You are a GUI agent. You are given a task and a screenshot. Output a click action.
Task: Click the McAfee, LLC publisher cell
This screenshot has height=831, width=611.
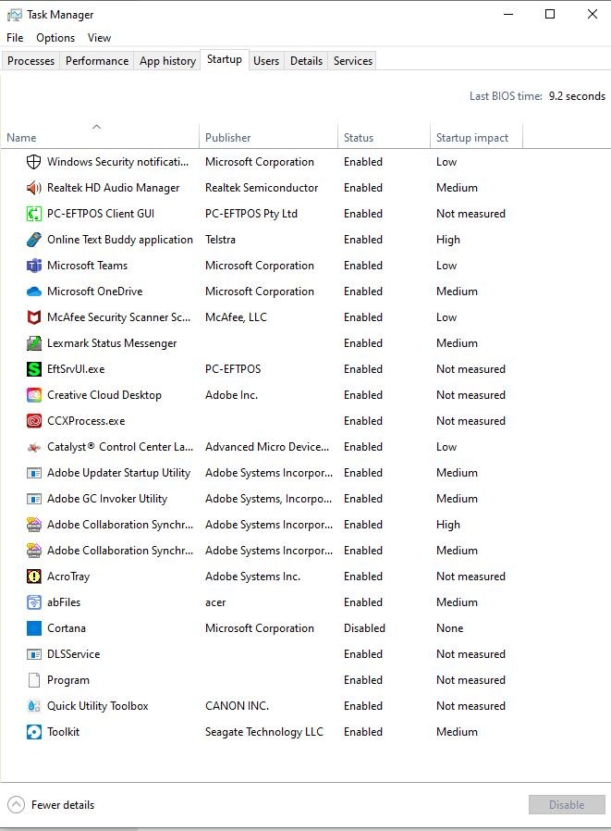(236, 317)
